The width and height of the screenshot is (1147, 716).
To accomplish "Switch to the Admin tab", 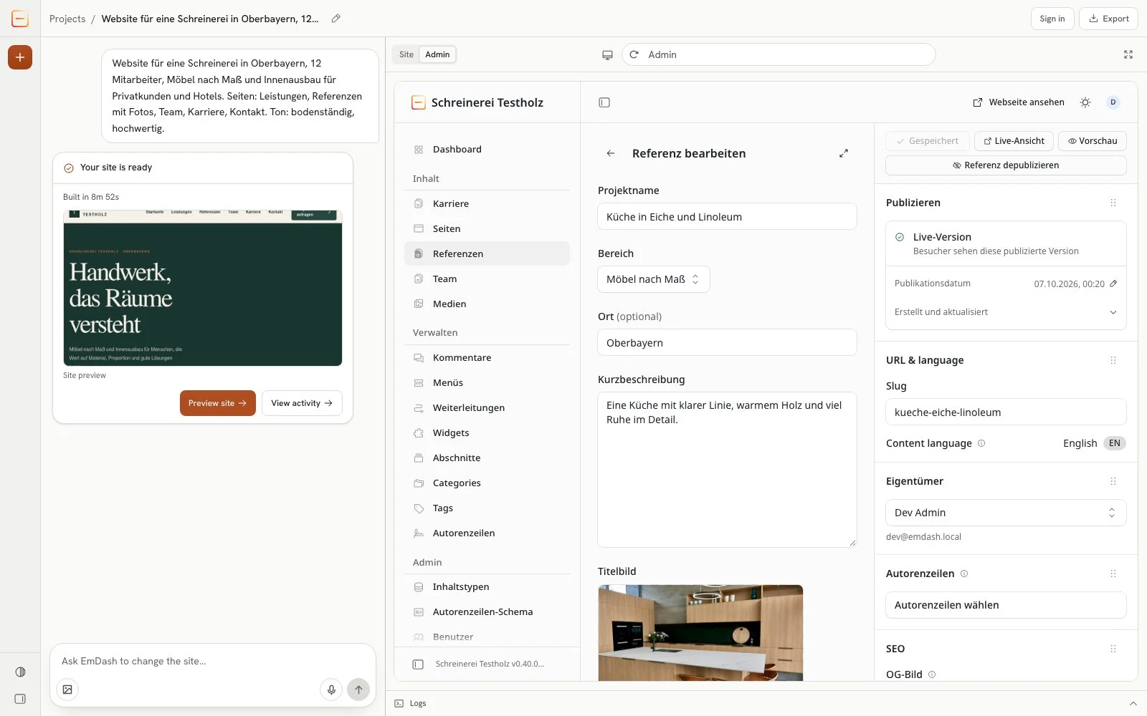I will 437,54.
